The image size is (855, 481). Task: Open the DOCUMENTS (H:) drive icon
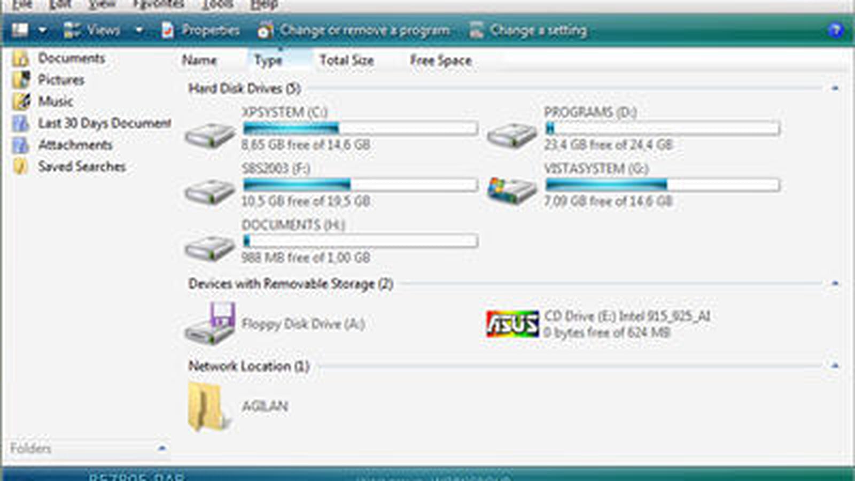pos(209,249)
